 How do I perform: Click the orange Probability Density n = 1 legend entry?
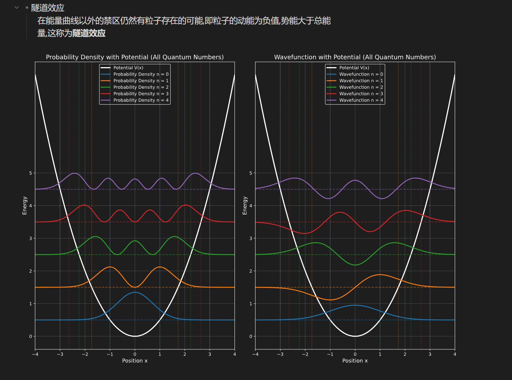coord(141,81)
